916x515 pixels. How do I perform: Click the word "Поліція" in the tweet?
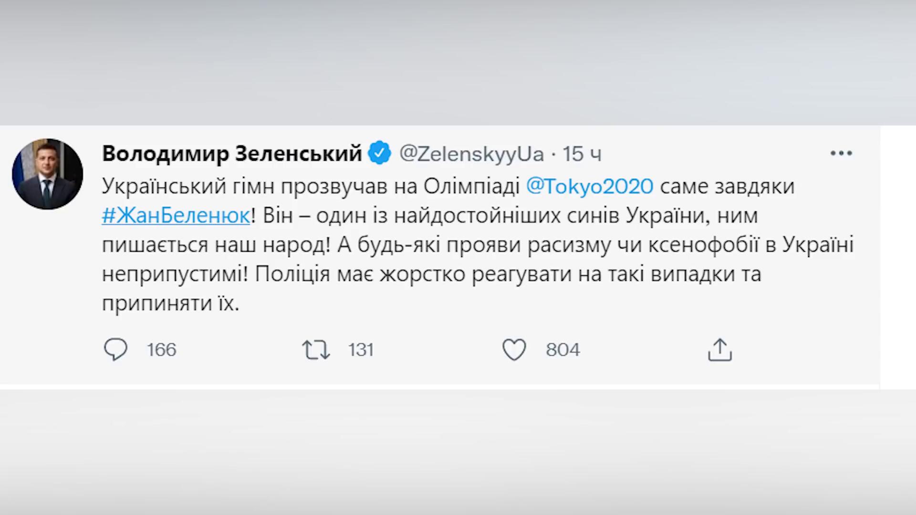[292, 274]
